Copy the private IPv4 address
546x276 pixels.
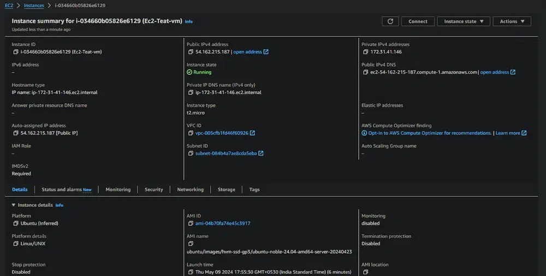point(365,52)
